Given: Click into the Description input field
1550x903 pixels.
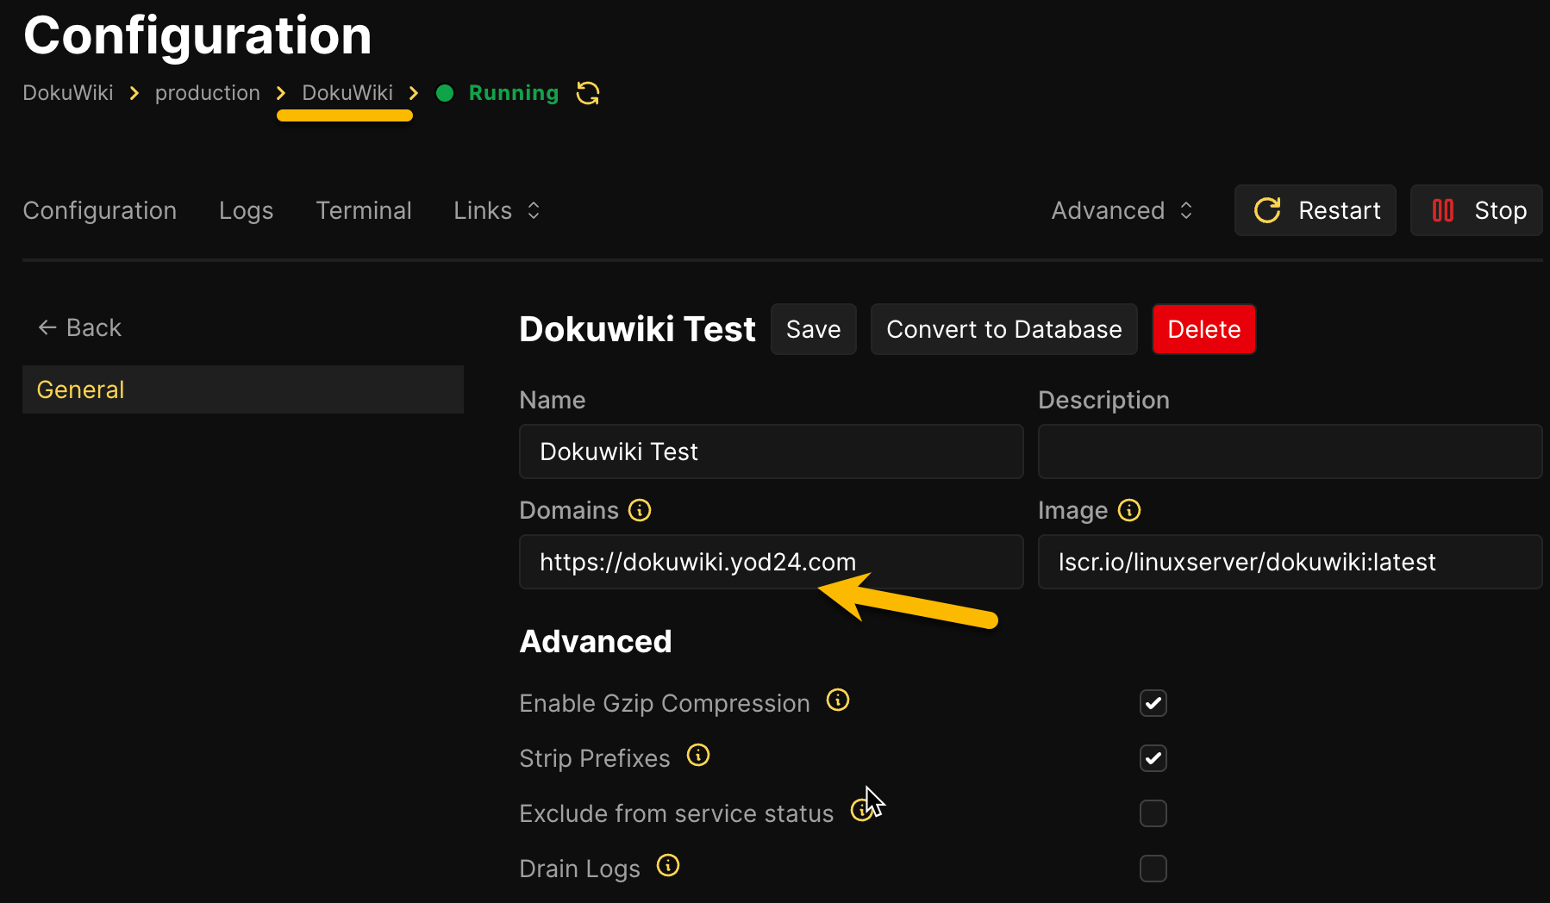Looking at the screenshot, I should coord(1290,451).
